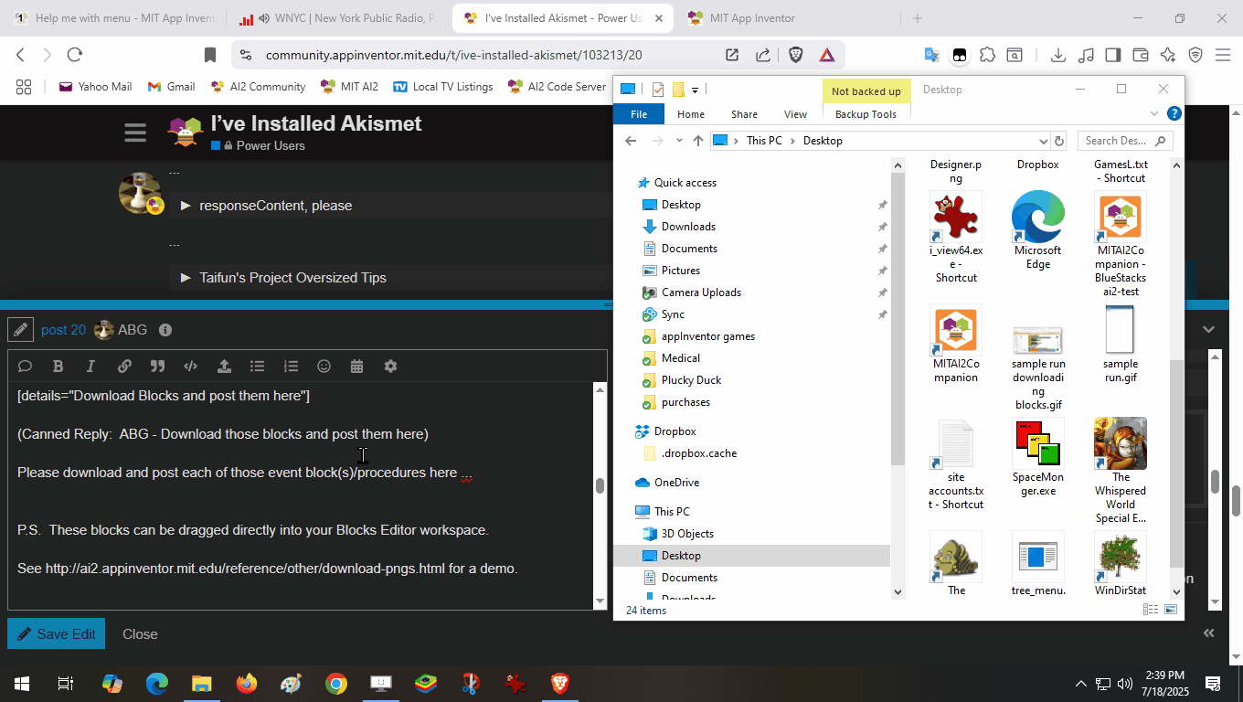Screen dimensions: 1243x702
Task: Open the browser extensions puzzle icon
Action: 987,55
